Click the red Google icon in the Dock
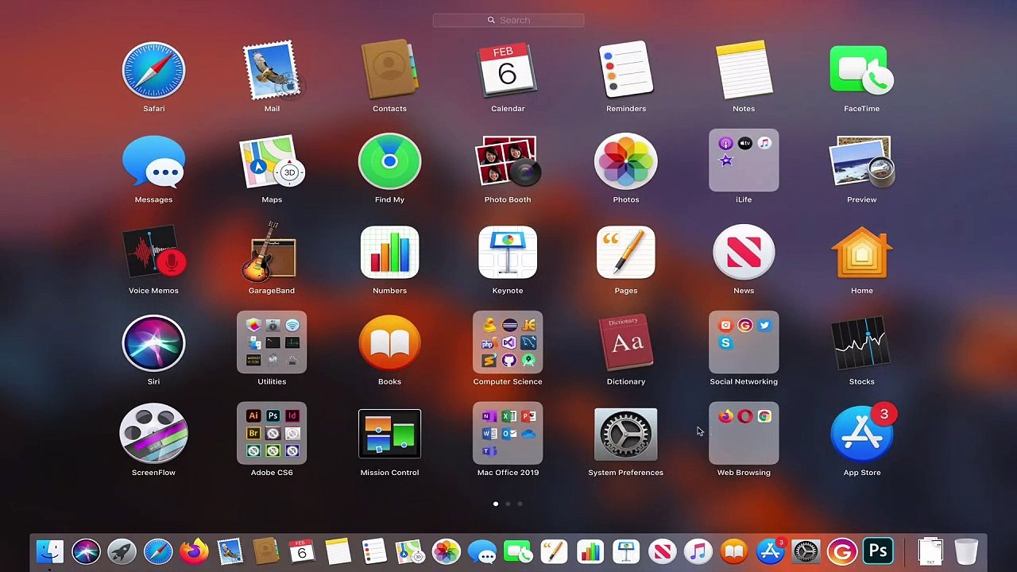The width and height of the screenshot is (1017, 572). (x=842, y=551)
